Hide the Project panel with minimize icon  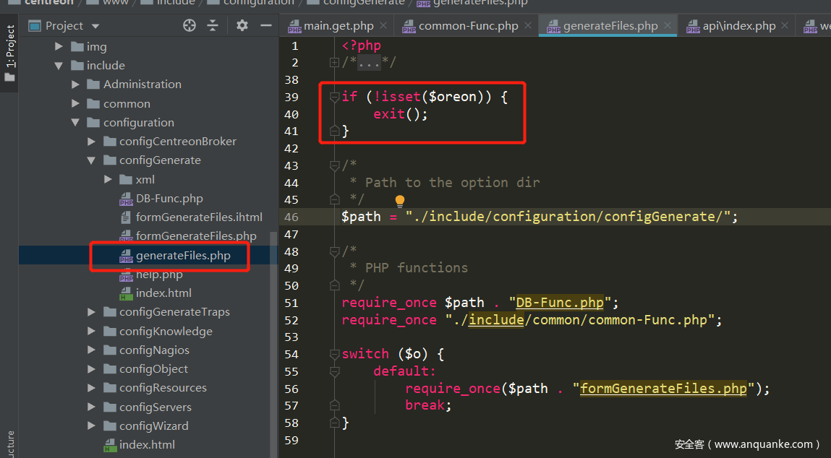click(265, 26)
